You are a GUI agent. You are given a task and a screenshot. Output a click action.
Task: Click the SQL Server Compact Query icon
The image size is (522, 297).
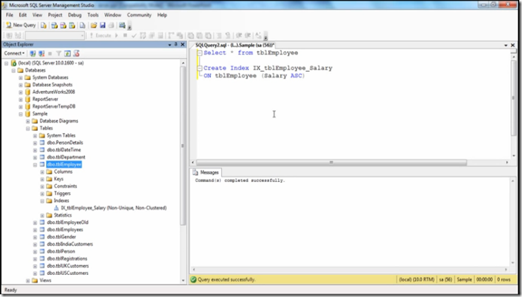click(x=82, y=25)
